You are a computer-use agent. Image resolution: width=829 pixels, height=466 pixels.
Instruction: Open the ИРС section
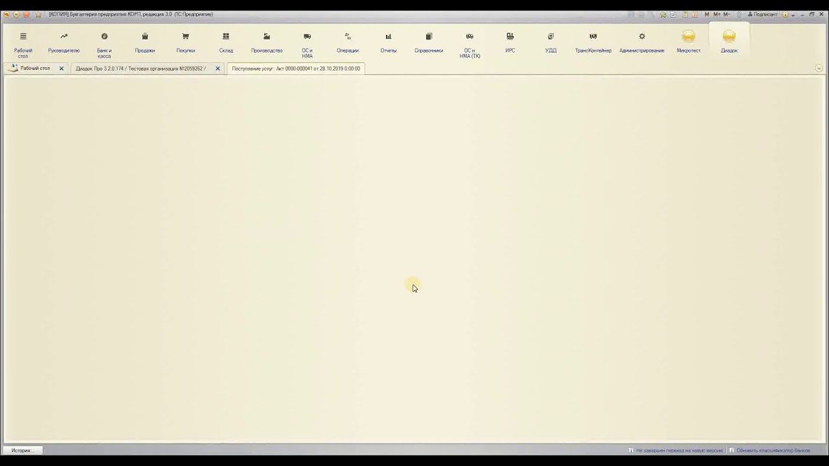(510, 43)
